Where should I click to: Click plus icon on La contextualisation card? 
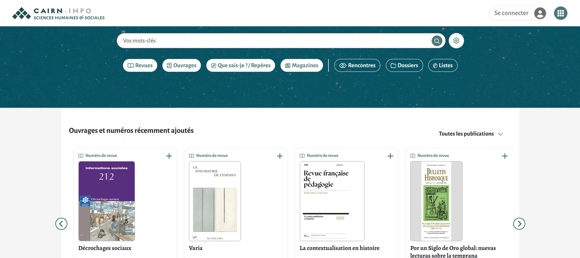pyautogui.click(x=390, y=156)
